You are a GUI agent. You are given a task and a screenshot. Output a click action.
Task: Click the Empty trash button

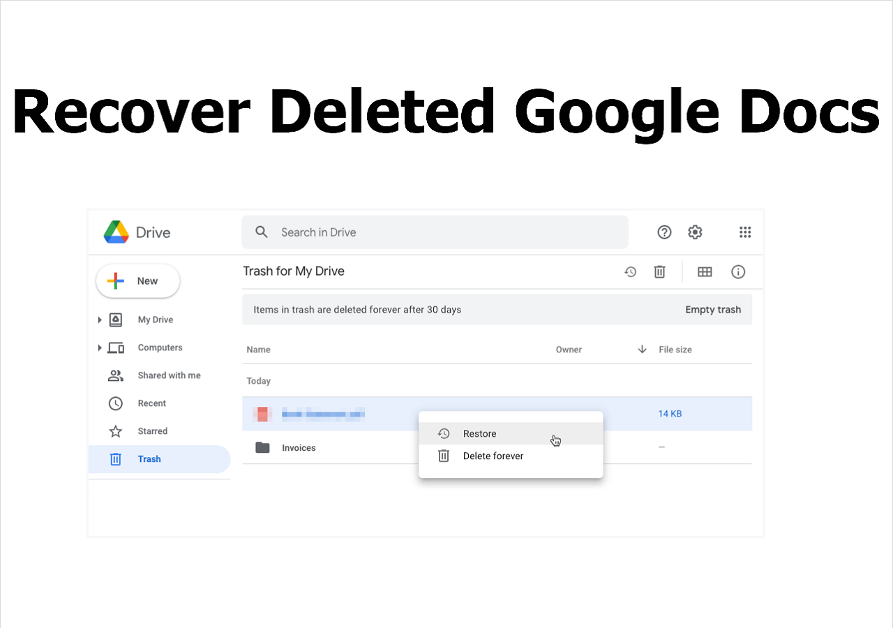(713, 310)
